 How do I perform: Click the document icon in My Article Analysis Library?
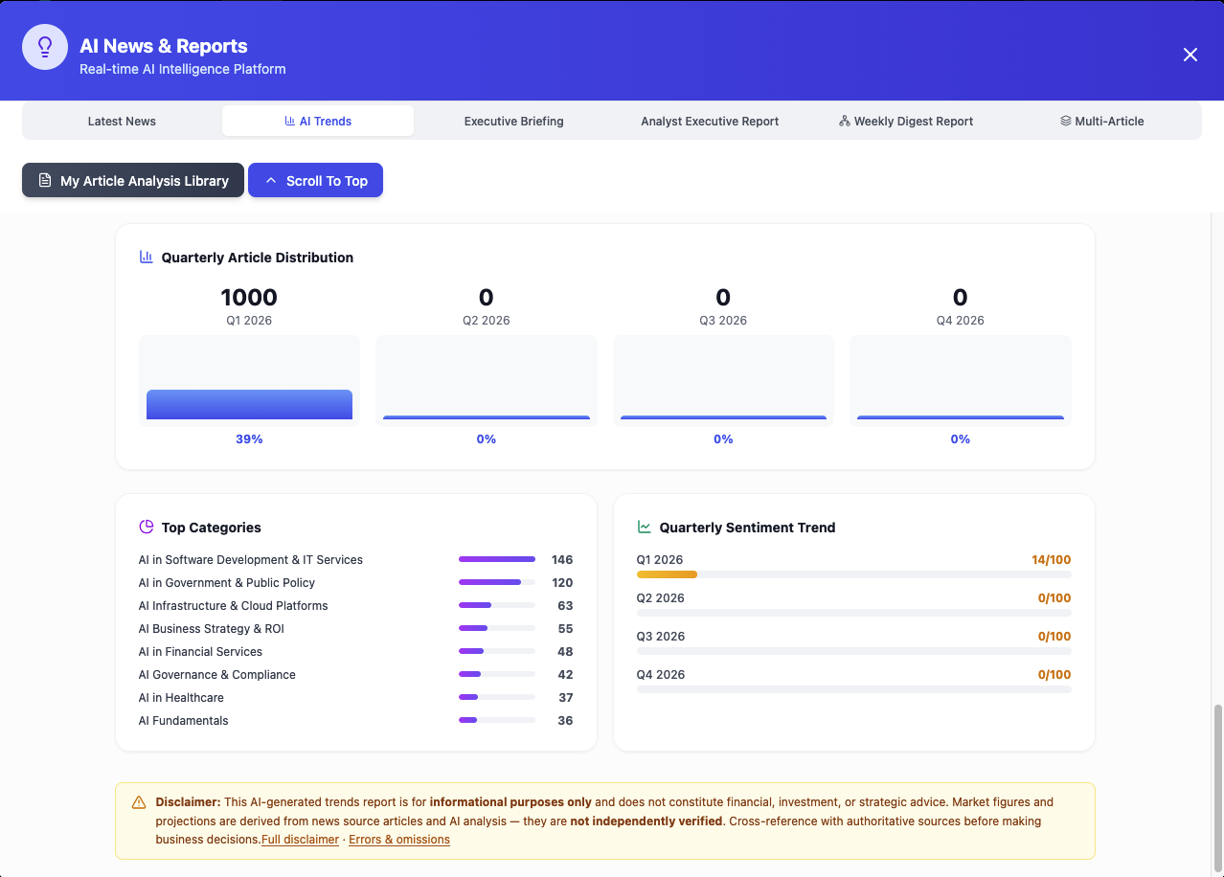coord(44,180)
